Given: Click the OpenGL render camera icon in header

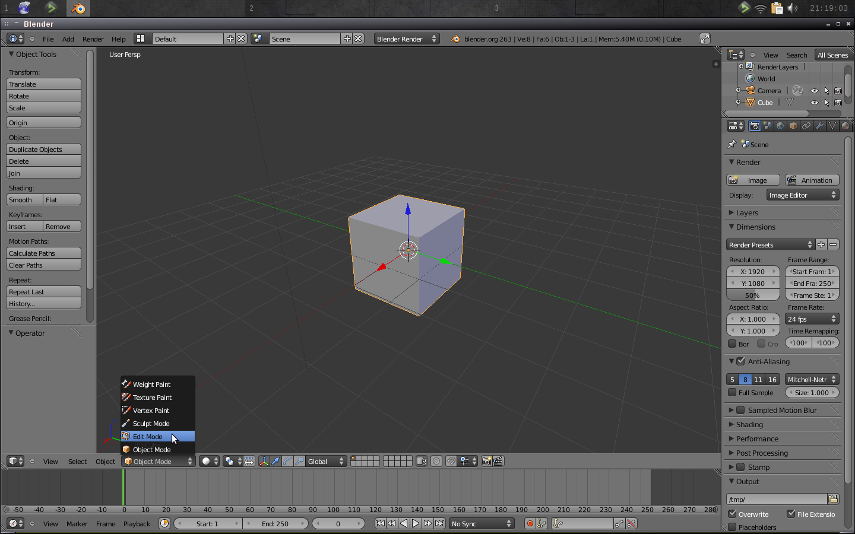Looking at the screenshot, I should pos(486,461).
